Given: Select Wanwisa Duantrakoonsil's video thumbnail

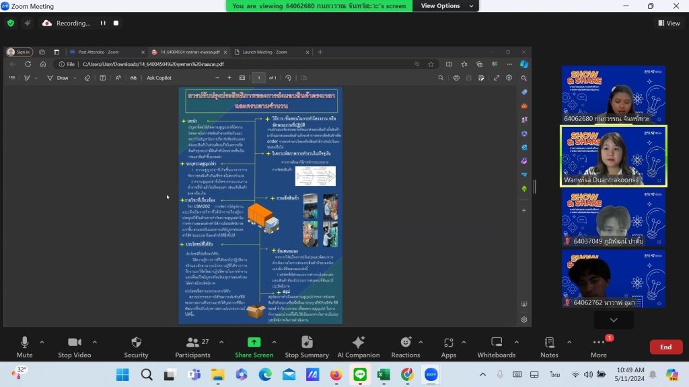Looking at the screenshot, I should point(614,156).
